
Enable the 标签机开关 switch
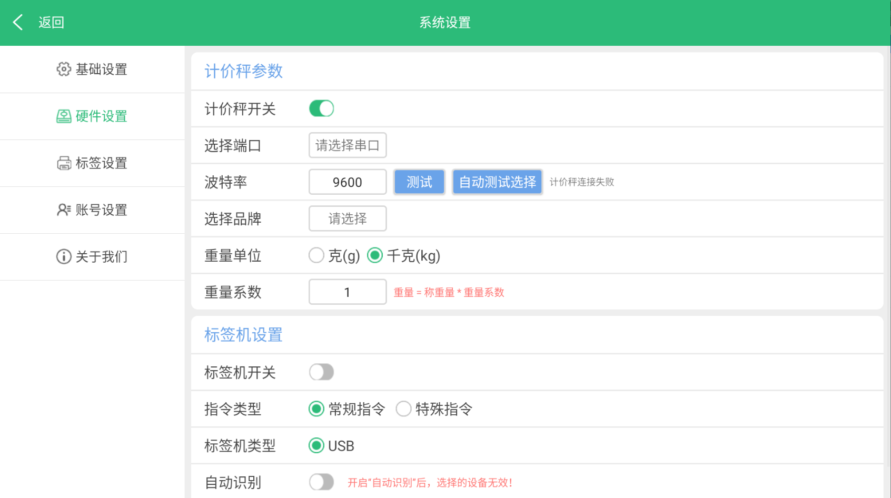(321, 372)
